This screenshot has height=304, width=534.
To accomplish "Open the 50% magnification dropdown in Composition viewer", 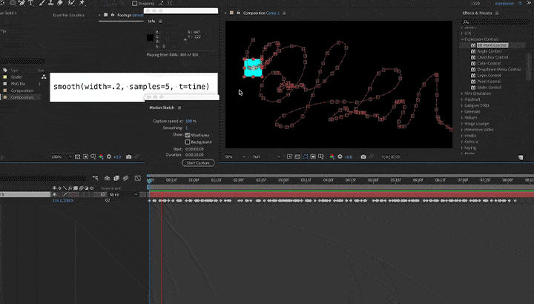I will [234, 157].
